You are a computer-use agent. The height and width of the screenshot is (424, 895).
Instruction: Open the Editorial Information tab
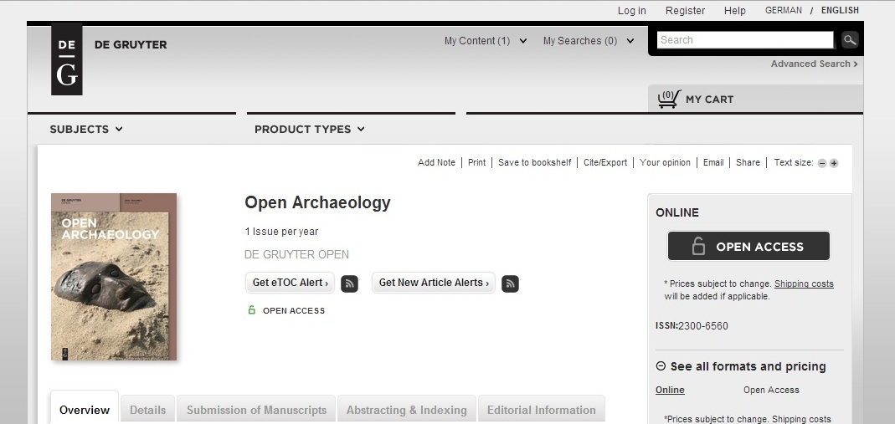[541, 410]
